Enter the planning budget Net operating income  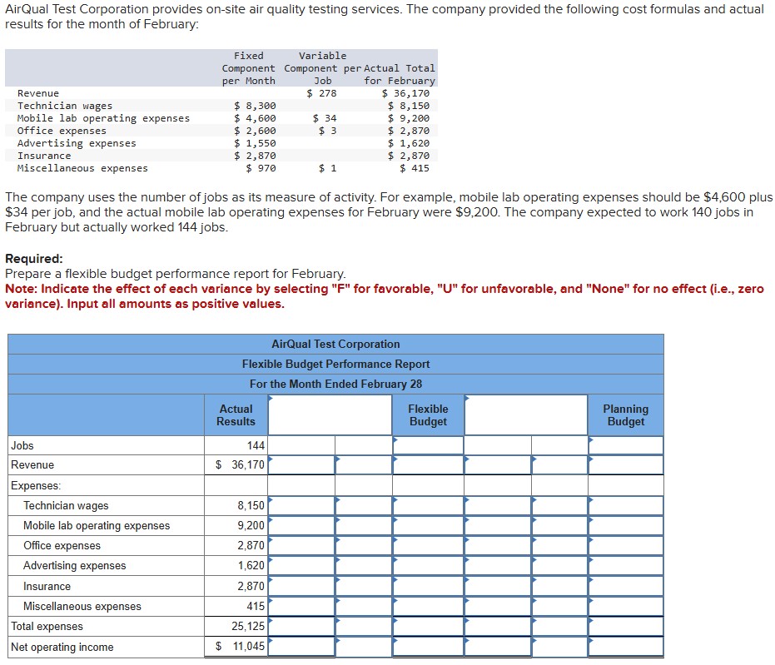pyautogui.click(x=626, y=647)
